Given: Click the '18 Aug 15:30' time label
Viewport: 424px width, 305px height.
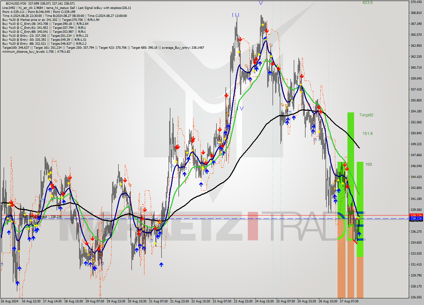Looking at the screenshot, I should pyautogui.click(x=74, y=301).
